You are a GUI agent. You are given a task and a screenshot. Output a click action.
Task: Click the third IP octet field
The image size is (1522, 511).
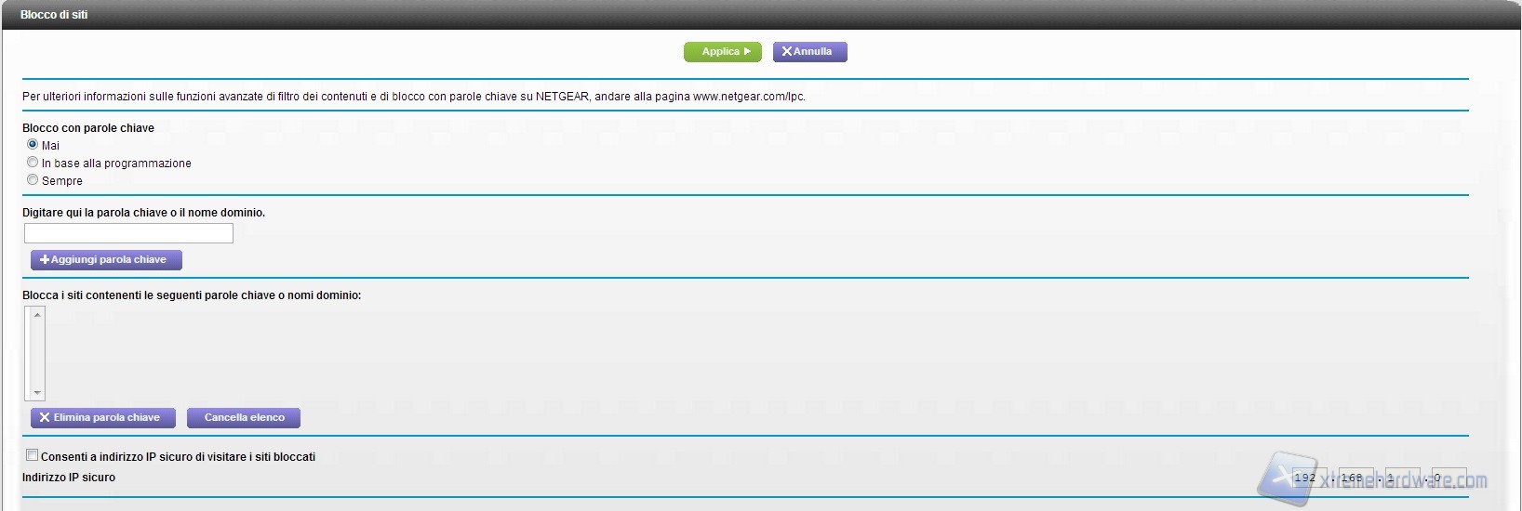[1402, 478]
